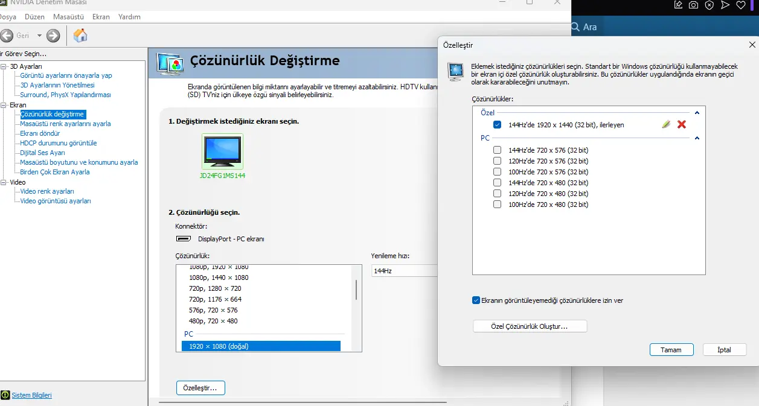Screen dimensions: 759x406
Task: Click Özel Çözünürlük Oluştur... button
Action: (x=530, y=326)
